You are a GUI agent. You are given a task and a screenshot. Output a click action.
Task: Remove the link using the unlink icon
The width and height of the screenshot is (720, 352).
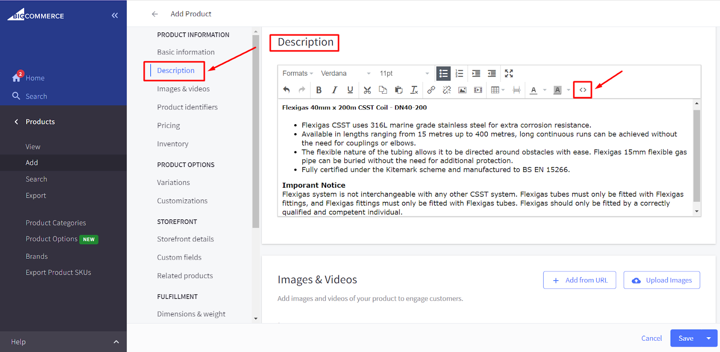447,90
